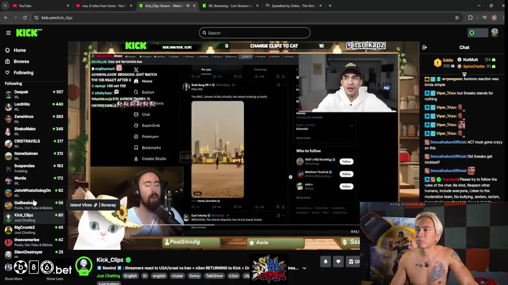This screenshot has width=508, height=285.
Task: Click browser back arrow
Action: tap(6, 17)
